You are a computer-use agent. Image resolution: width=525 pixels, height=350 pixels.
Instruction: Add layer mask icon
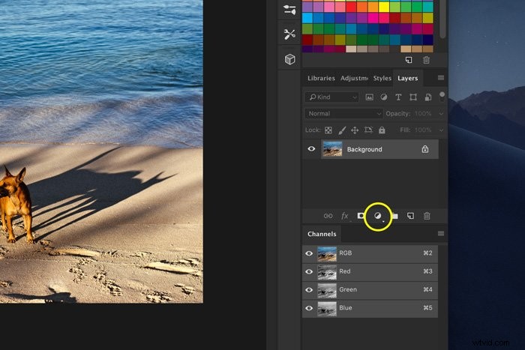pos(361,216)
